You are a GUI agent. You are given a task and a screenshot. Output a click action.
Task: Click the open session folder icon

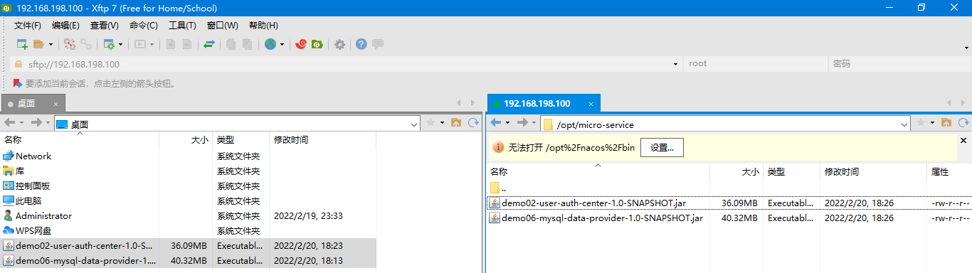point(39,44)
